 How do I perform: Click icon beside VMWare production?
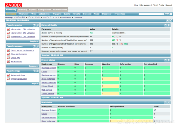pyautogui.click(x=8, y=79)
